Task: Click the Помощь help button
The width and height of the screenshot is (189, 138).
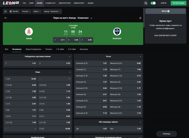Action: pos(167,134)
